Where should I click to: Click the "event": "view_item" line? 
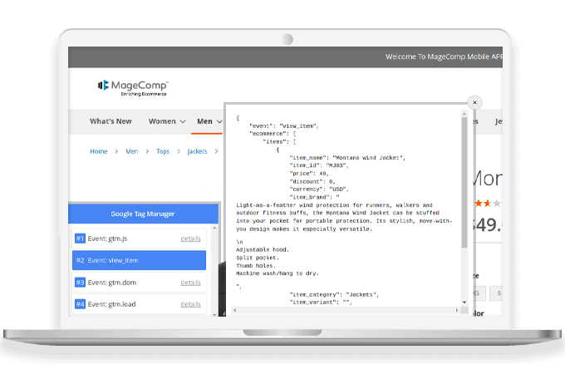click(x=284, y=126)
